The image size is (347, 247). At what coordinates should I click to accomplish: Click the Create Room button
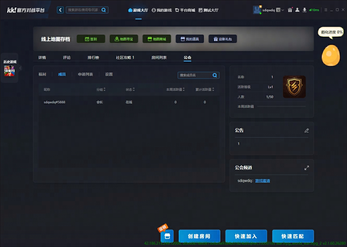[x=199, y=236]
